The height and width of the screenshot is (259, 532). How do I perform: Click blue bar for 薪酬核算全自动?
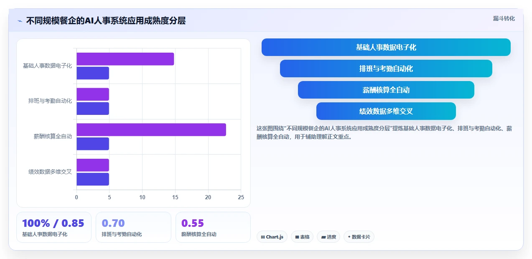click(93, 144)
